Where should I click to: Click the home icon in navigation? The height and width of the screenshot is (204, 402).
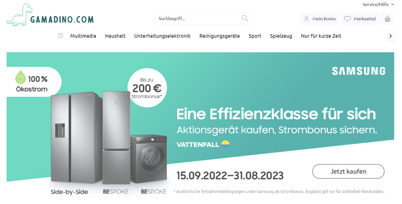pos(60,36)
